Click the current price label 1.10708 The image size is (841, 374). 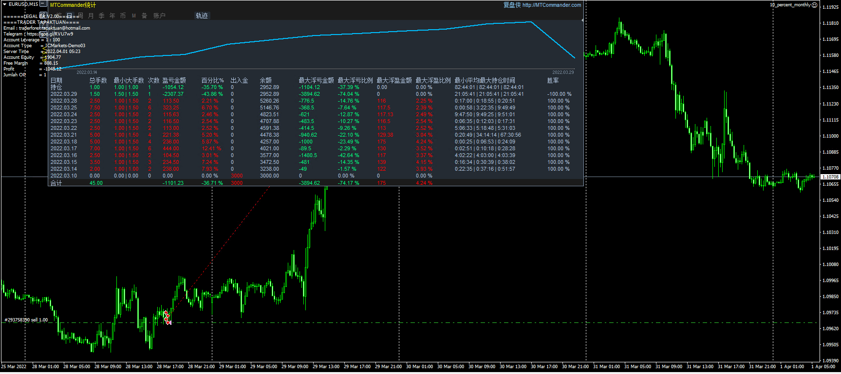point(830,177)
